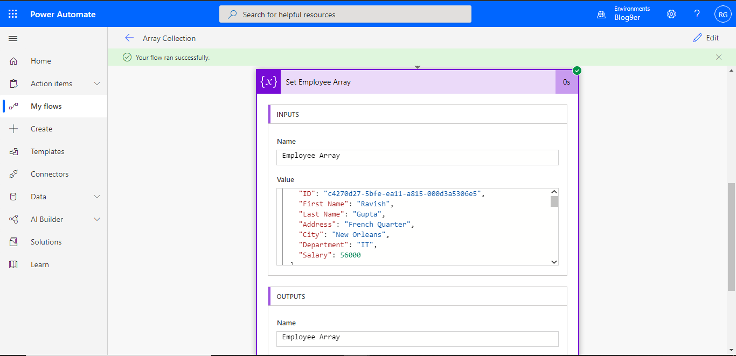Click the Solutions icon
The height and width of the screenshot is (356, 736).
13,242
